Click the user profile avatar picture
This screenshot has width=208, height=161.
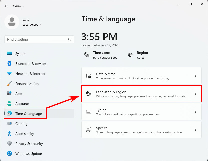click(x=12, y=22)
